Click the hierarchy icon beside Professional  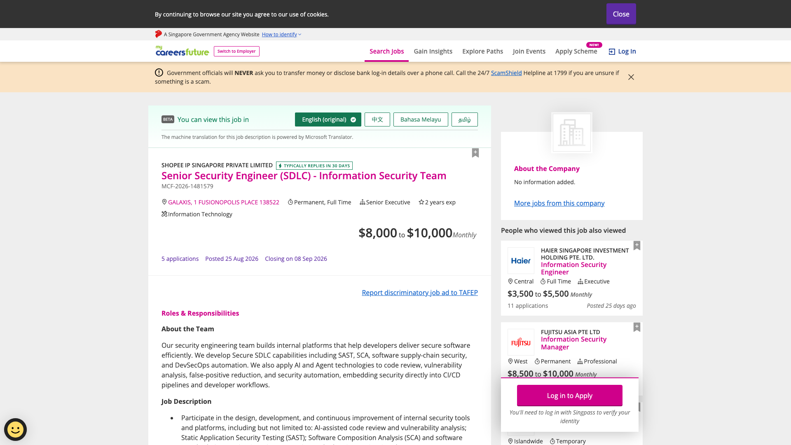coord(580,361)
